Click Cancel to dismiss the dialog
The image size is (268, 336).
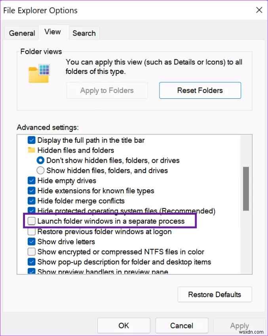coord(182,325)
